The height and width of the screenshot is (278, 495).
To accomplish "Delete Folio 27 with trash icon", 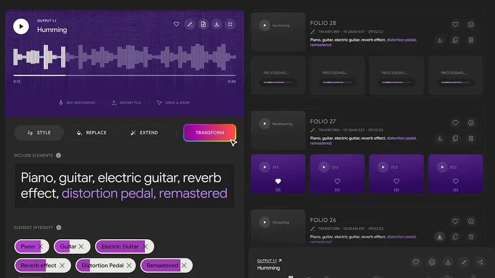I will tap(471, 138).
